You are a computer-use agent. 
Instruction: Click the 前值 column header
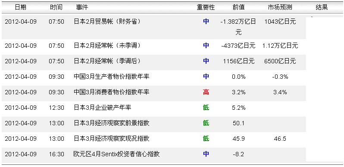pos(238,7)
